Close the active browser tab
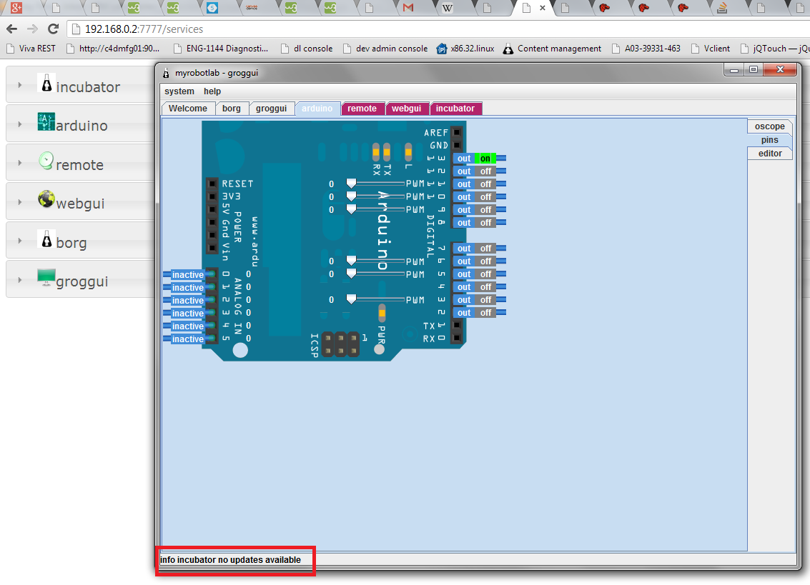The height and width of the screenshot is (585, 810). click(x=543, y=8)
